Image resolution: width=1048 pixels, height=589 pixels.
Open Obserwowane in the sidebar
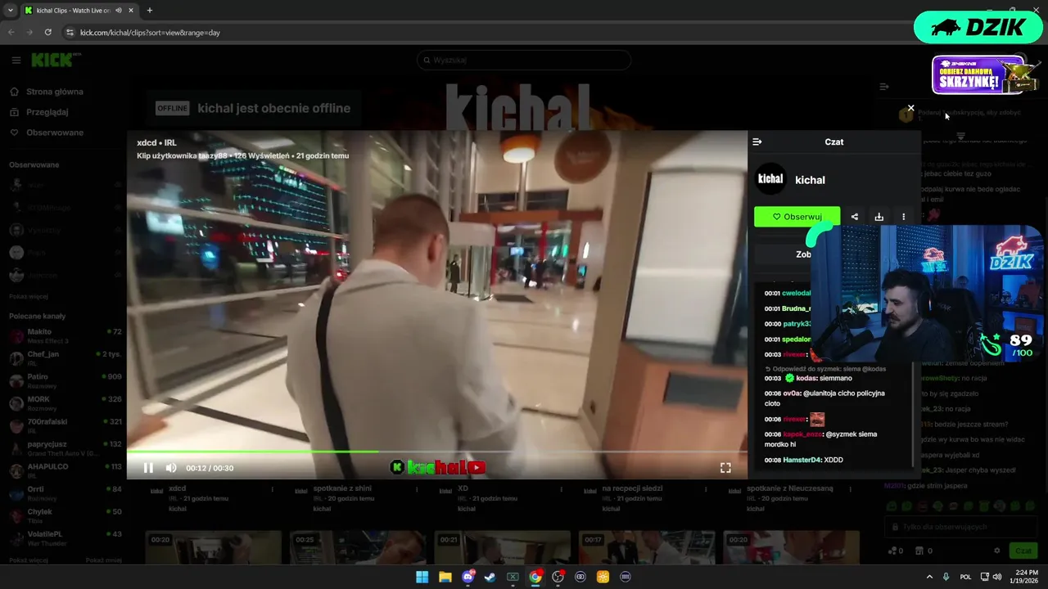(55, 133)
